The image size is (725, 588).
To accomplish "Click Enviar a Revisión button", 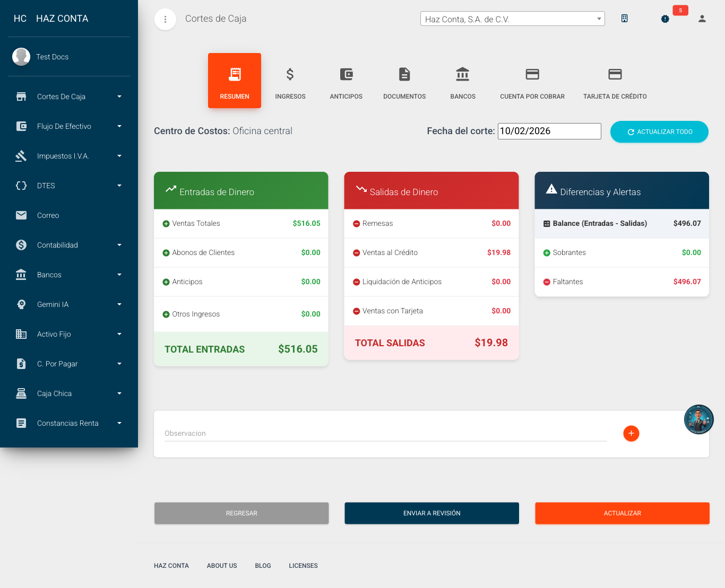I will coord(431,513).
